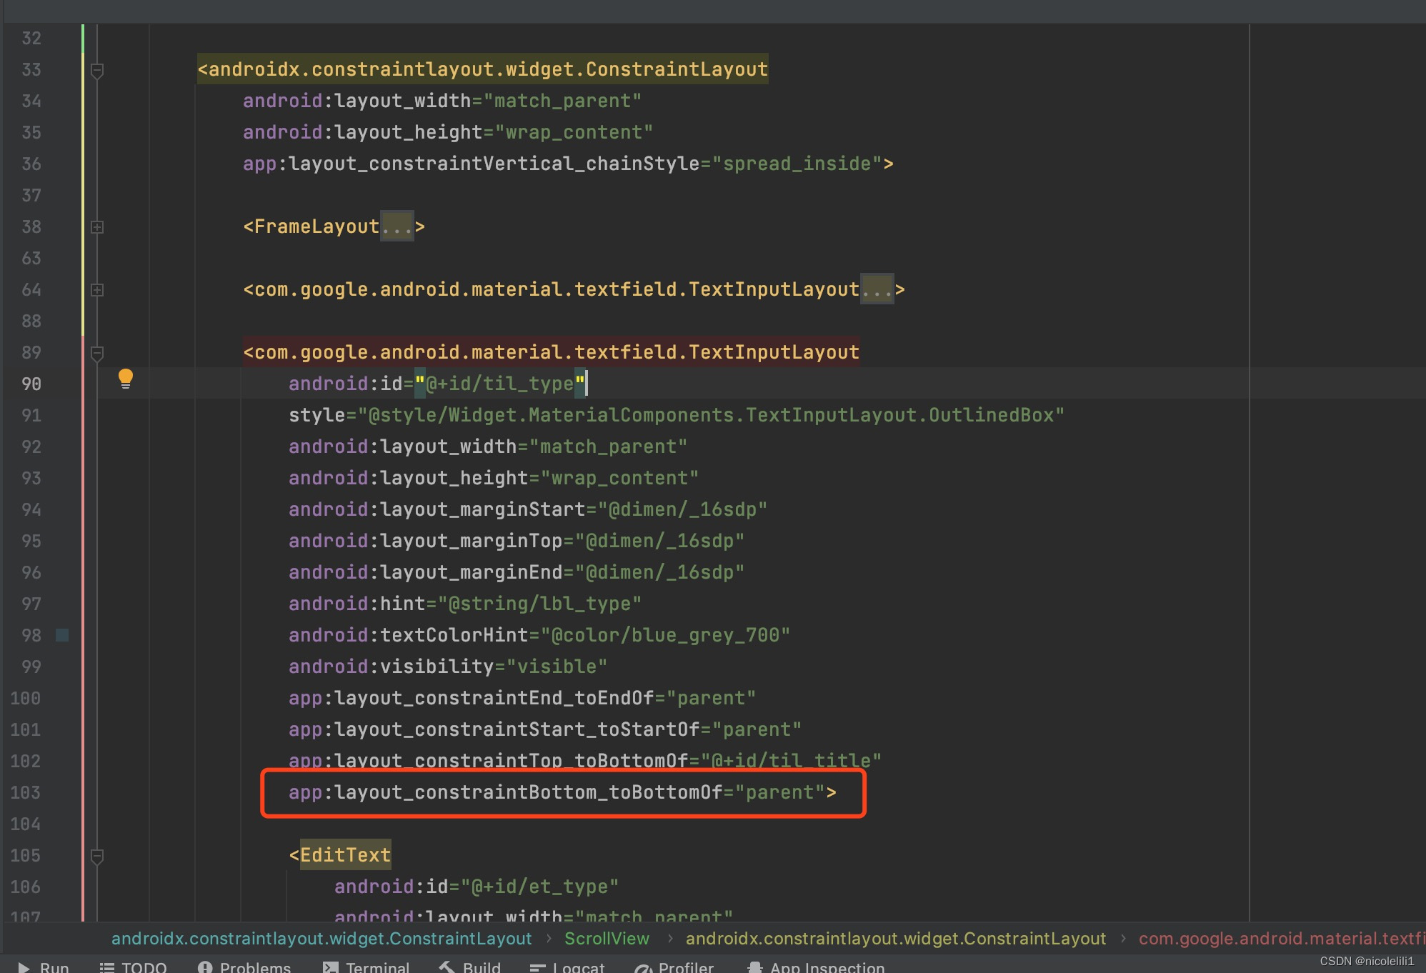
Task: Open the Build tool window
Action: pos(470,967)
